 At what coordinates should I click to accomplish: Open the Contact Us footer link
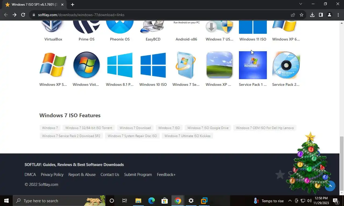tap(110, 175)
